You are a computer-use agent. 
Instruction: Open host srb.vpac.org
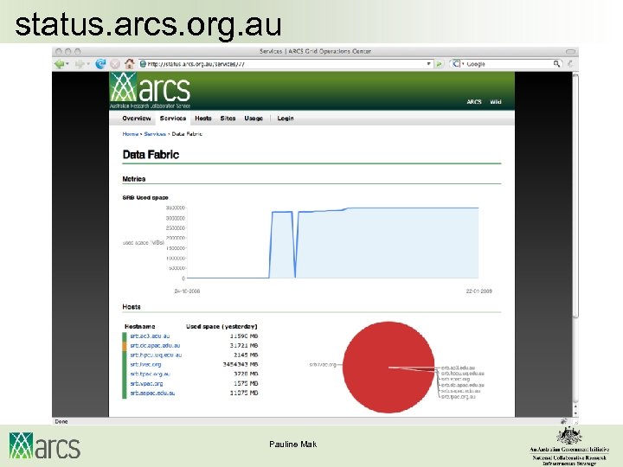point(146,384)
